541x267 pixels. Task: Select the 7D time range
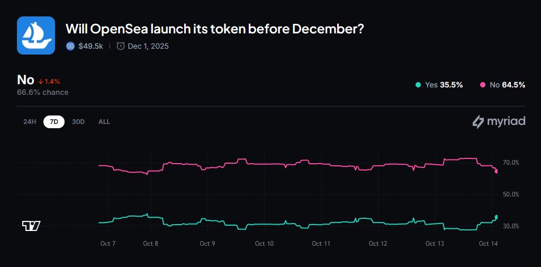[54, 122]
